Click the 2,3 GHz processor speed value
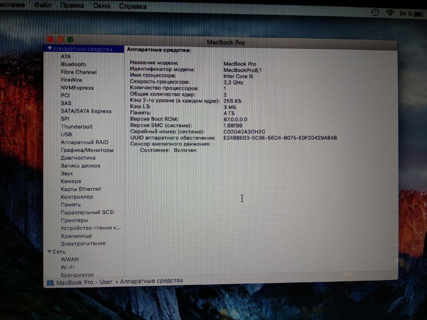 [x=233, y=83]
